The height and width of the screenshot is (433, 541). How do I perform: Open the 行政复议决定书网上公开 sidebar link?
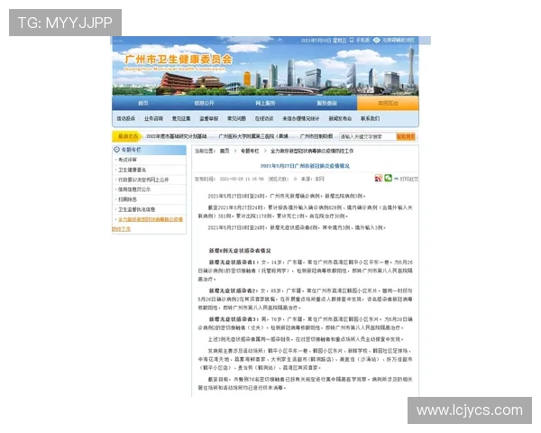click(143, 180)
